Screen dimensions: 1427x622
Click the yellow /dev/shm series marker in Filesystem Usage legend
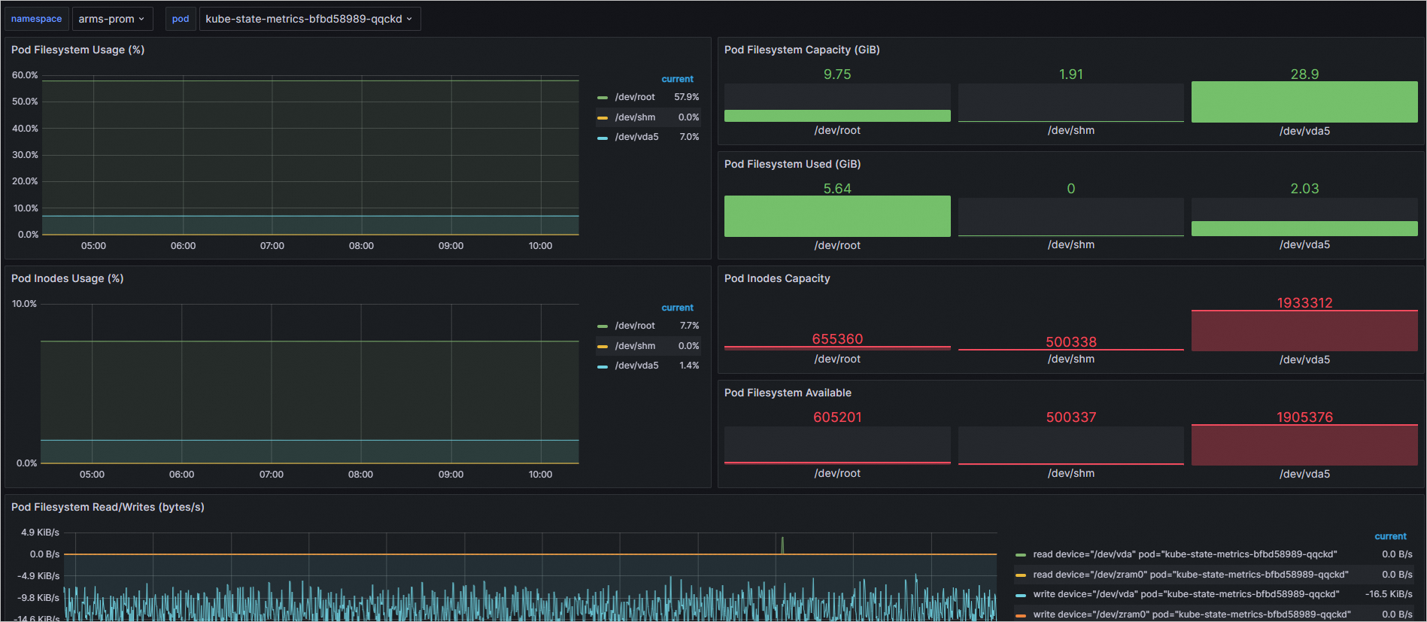coord(602,118)
